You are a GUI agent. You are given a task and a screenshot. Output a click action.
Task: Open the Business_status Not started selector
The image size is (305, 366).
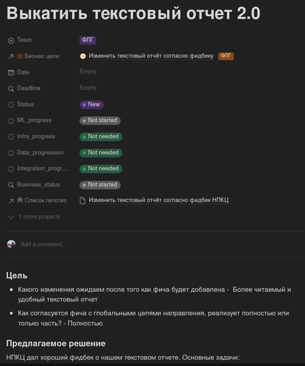100,185
